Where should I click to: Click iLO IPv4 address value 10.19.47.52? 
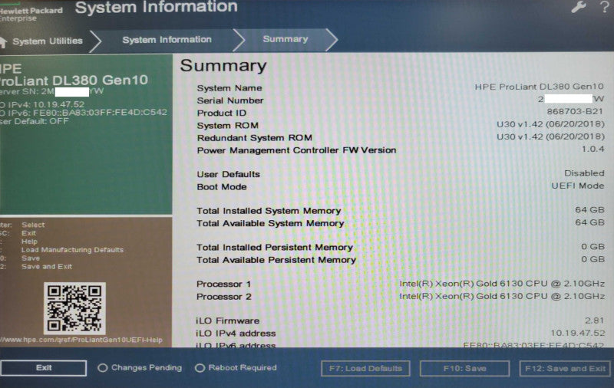[578, 333]
